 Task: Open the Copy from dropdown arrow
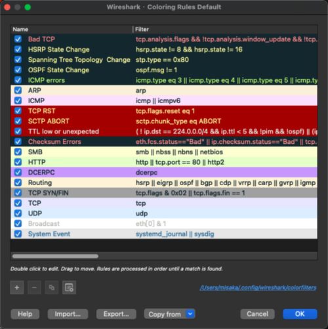point(190,314)
